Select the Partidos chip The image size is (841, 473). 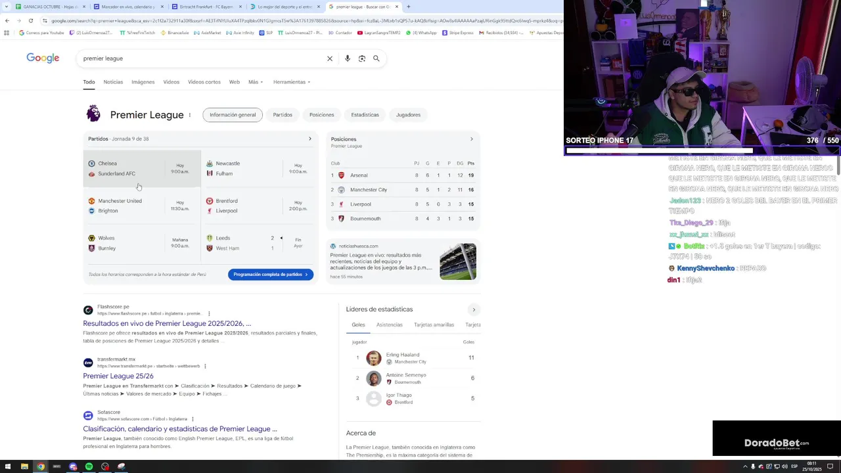coord(283,115)
